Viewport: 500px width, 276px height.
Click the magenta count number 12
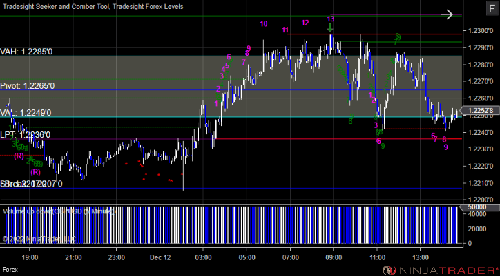point(305,23)
